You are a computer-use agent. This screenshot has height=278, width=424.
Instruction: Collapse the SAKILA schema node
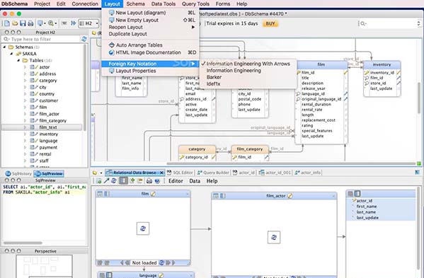tap(11, 54)
